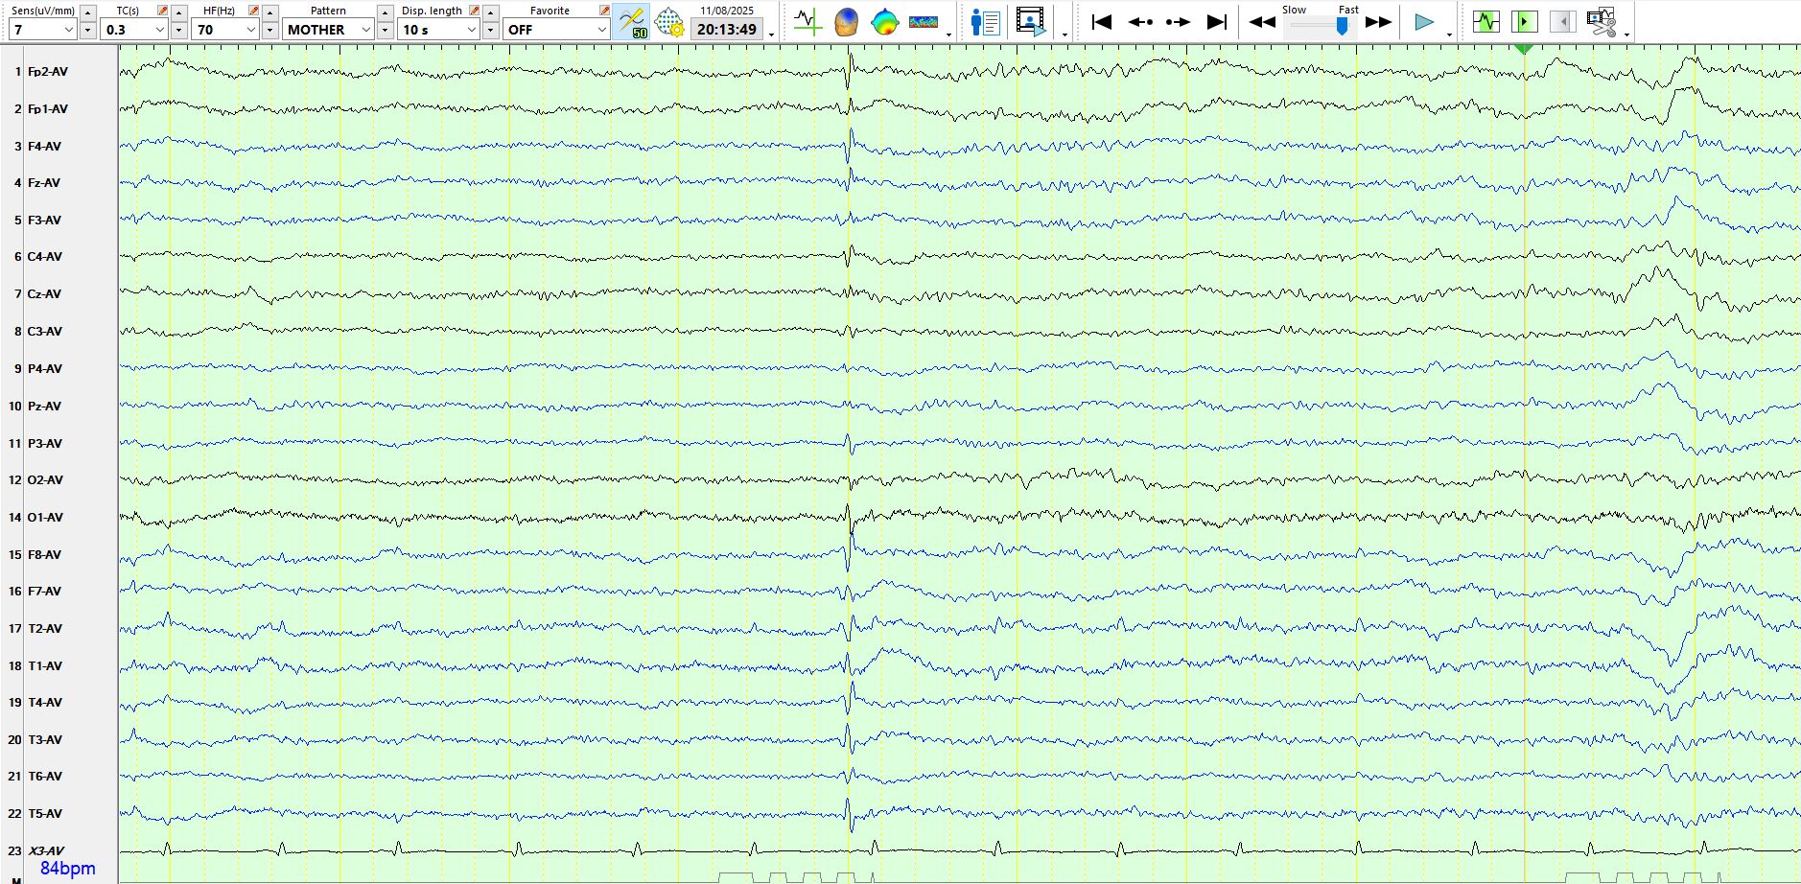1801x884 pixels.
Task: Open the 3D head voltage map
Action: click(846, 21)
